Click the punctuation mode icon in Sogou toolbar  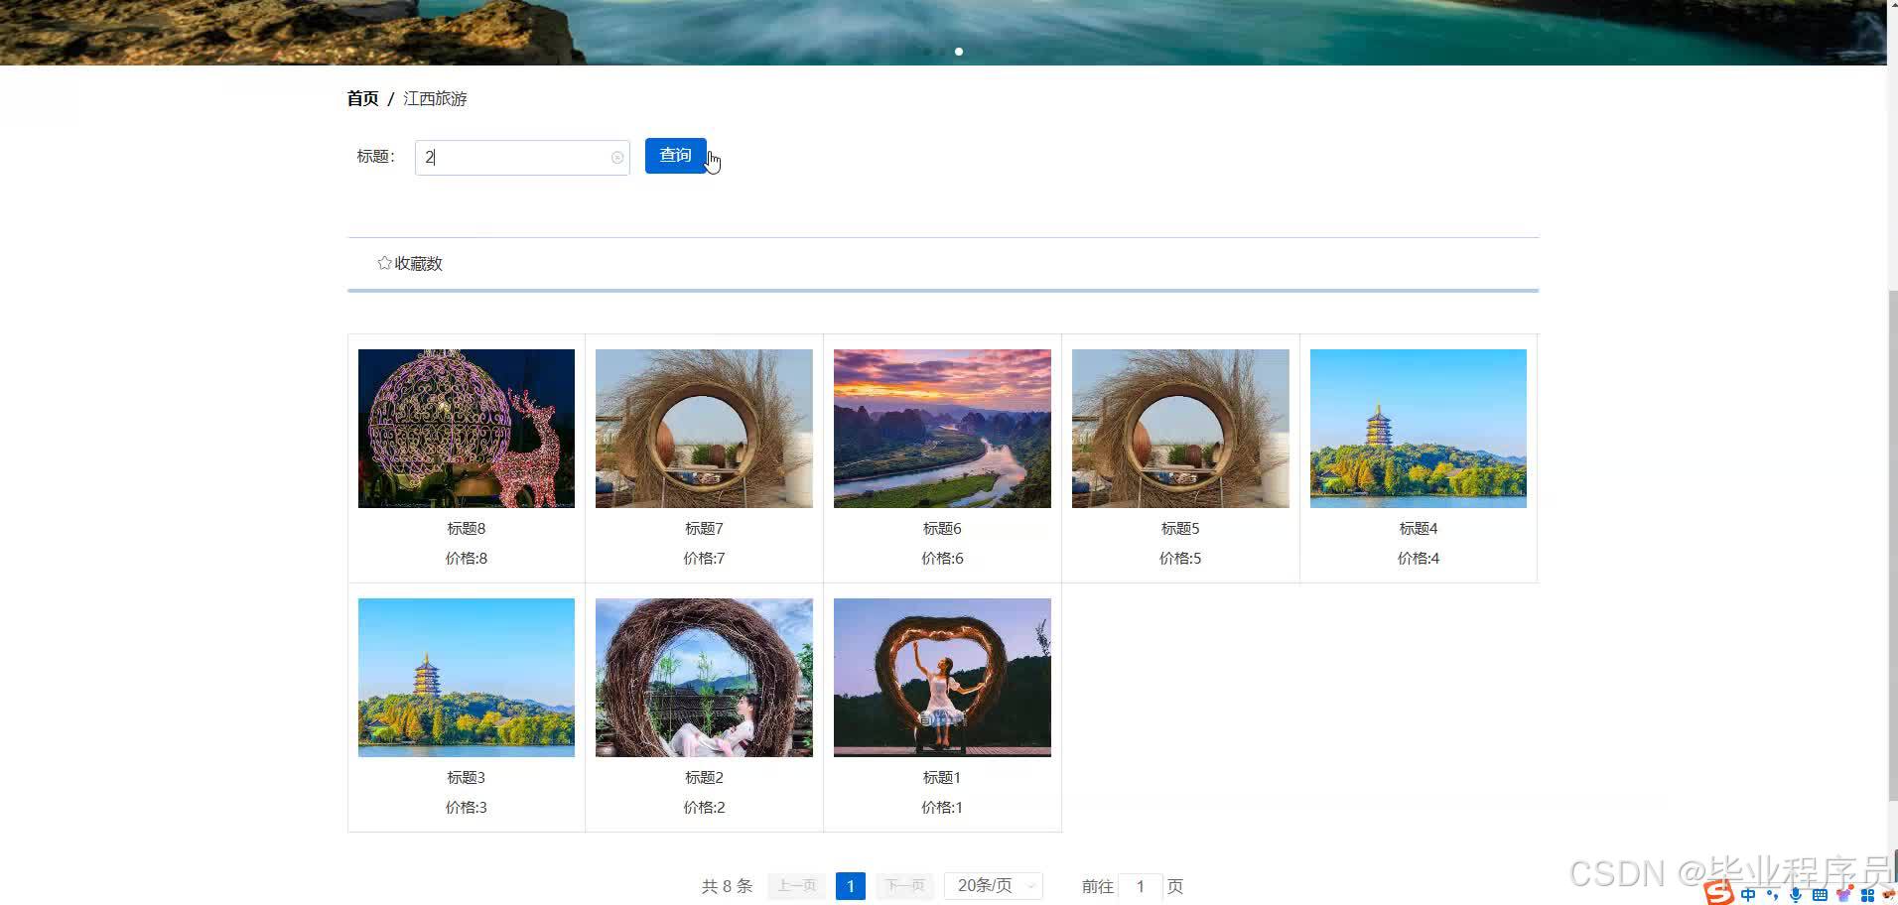coord(1772,894)
